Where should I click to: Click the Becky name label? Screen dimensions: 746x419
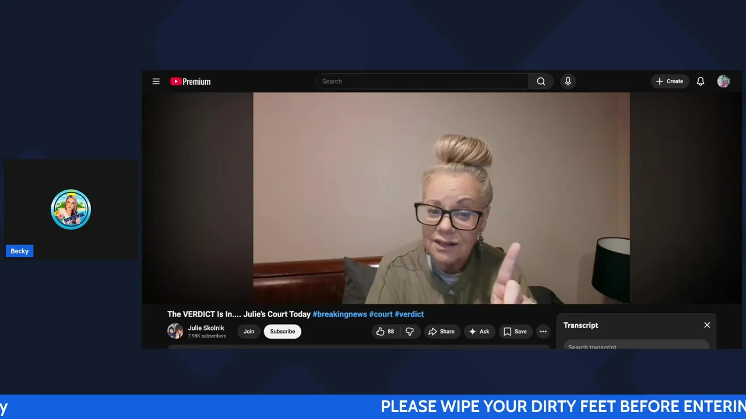(19, 251)
